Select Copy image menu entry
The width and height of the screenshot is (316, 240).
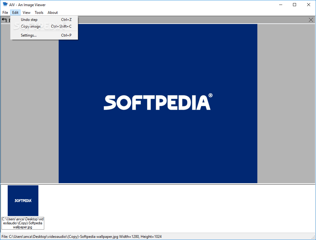[44, 26]
